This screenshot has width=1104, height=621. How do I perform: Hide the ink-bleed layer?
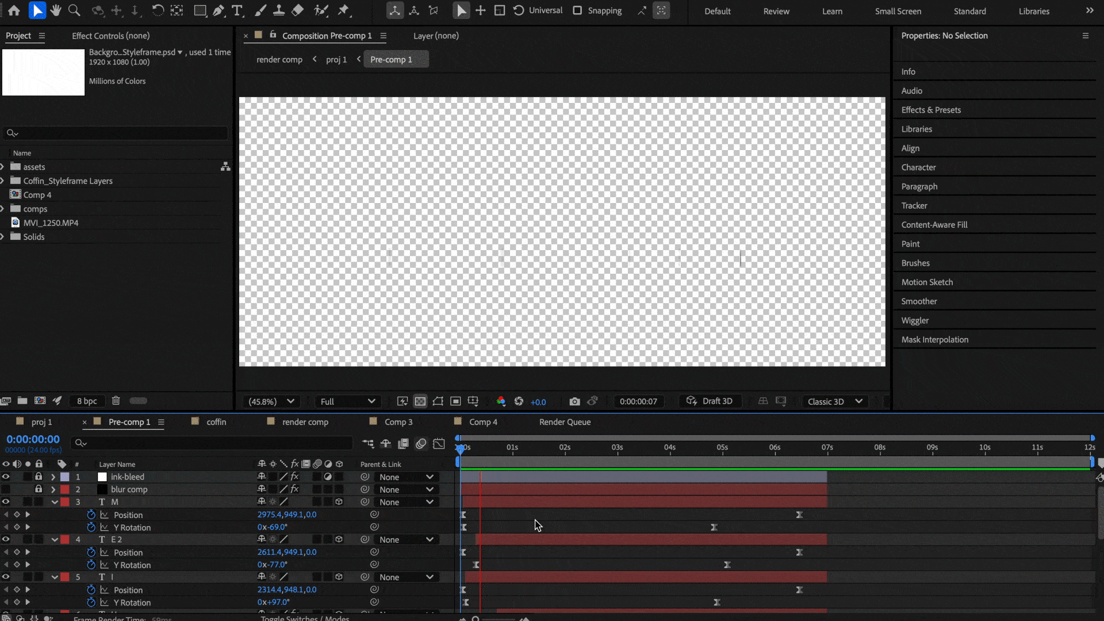point(6,477)
